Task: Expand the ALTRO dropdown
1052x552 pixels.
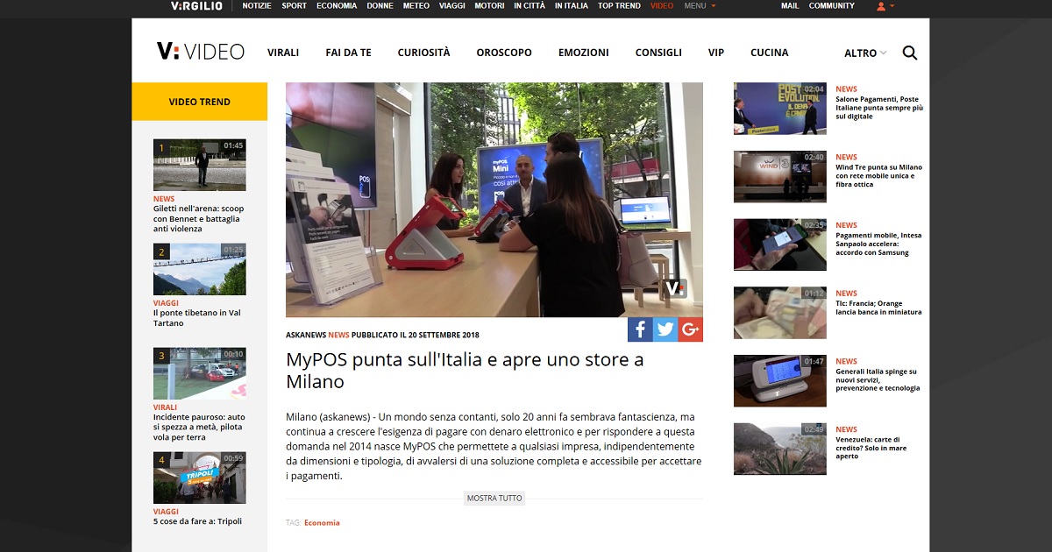Action: 865,53
